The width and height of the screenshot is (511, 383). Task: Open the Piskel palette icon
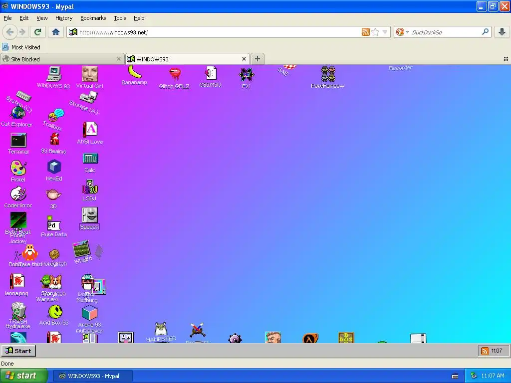(18, 168)
